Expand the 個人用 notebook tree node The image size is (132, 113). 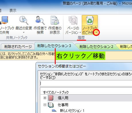(45, 98)
